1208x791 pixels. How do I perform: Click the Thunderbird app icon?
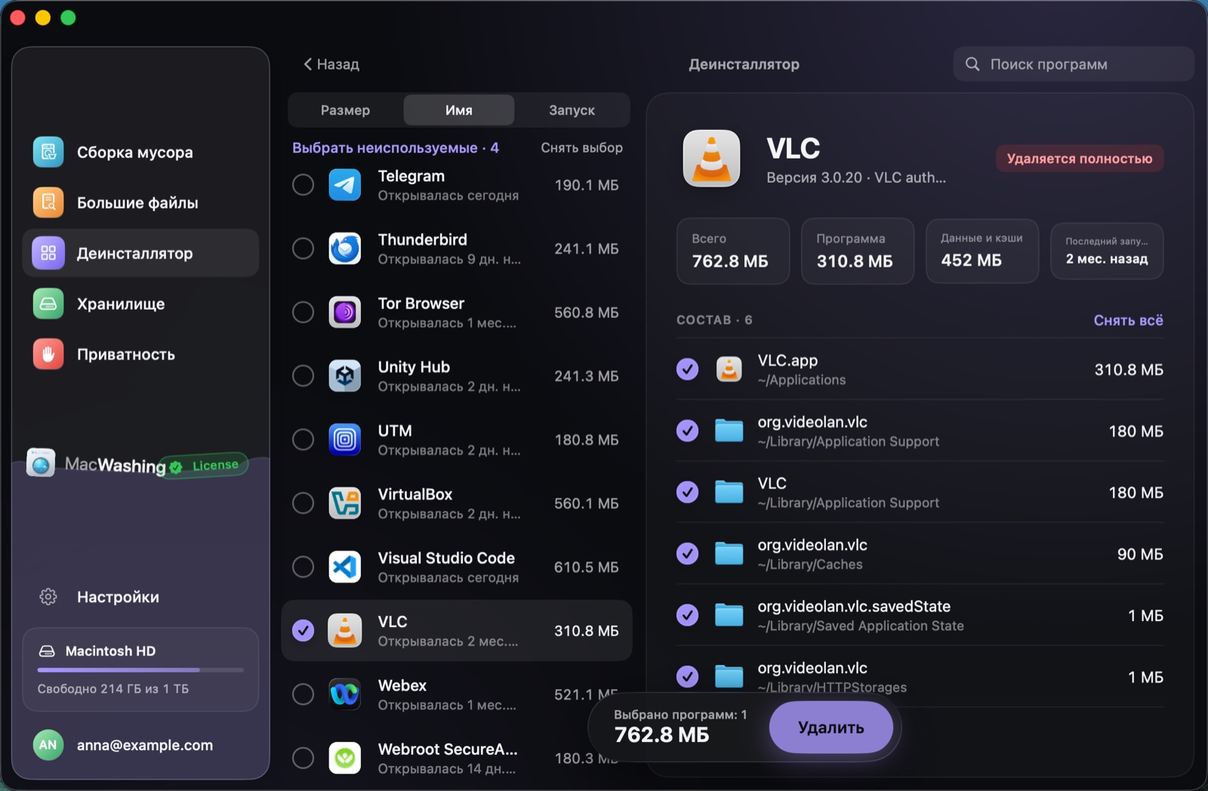[345, 249]
